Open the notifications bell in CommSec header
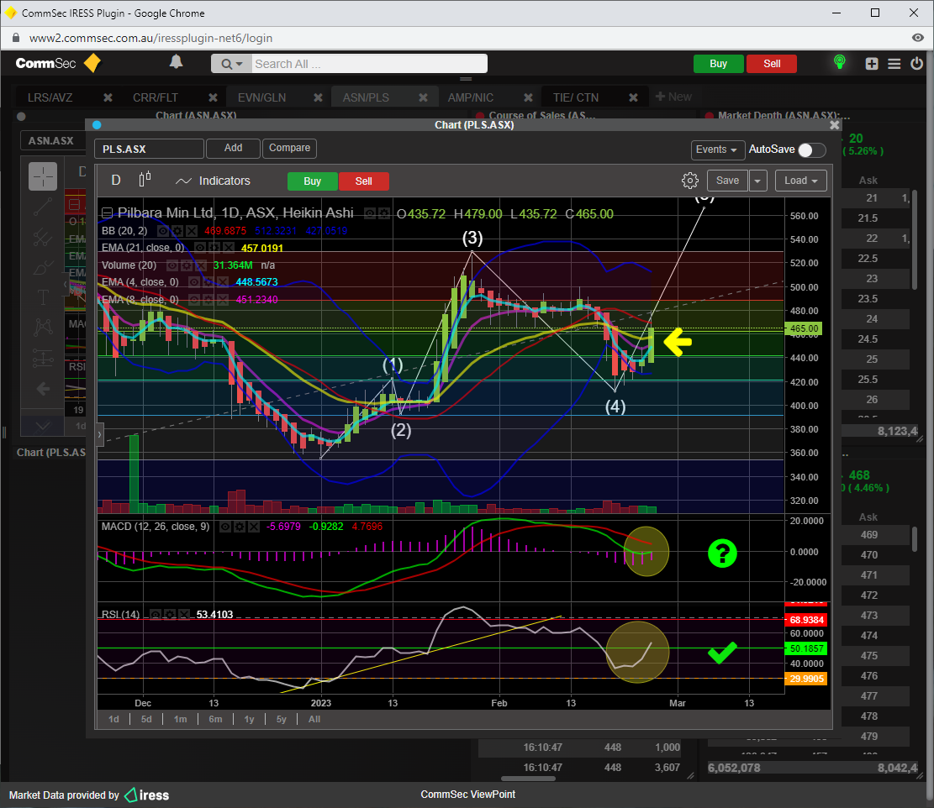Viewport: 934px width, 808px height. pyautogui.click(x=177, y=62)
